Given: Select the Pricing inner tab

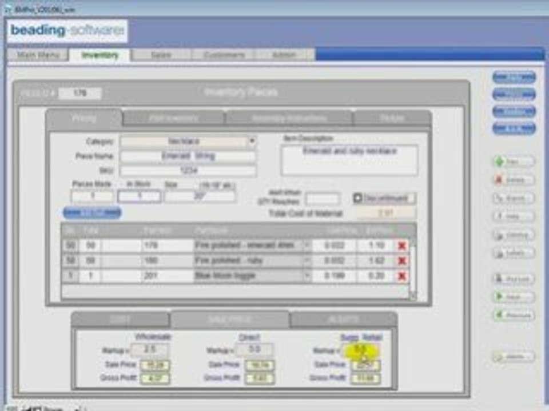Looking at the screenshot, I should [84, 118].
